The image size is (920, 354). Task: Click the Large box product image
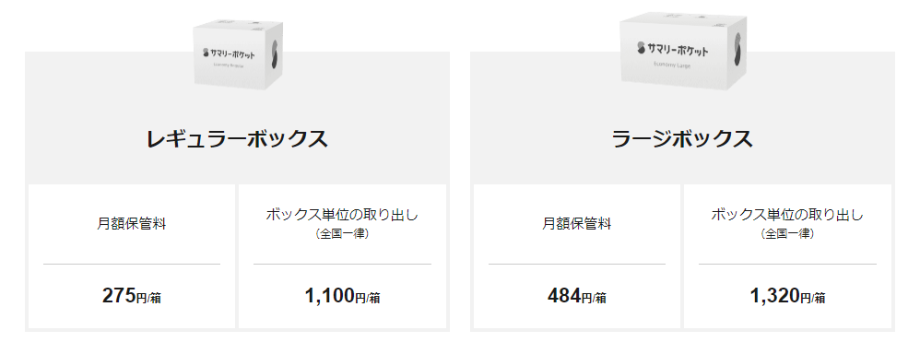683,52
